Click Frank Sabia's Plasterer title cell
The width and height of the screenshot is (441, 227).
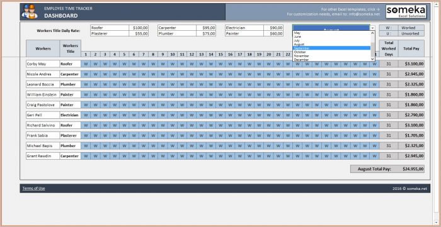[x=70, y=135]
